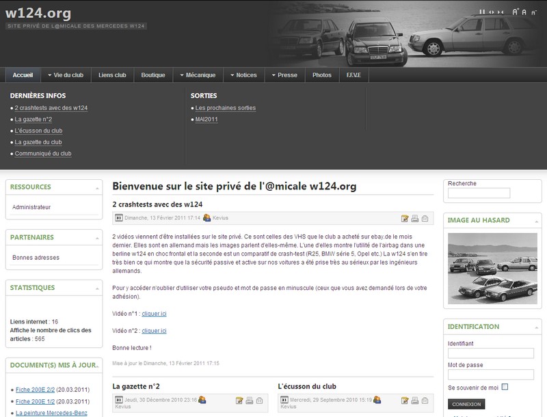Focus the Identifiant input field
This screenshot has width=547, height=417.
point(490,353)
